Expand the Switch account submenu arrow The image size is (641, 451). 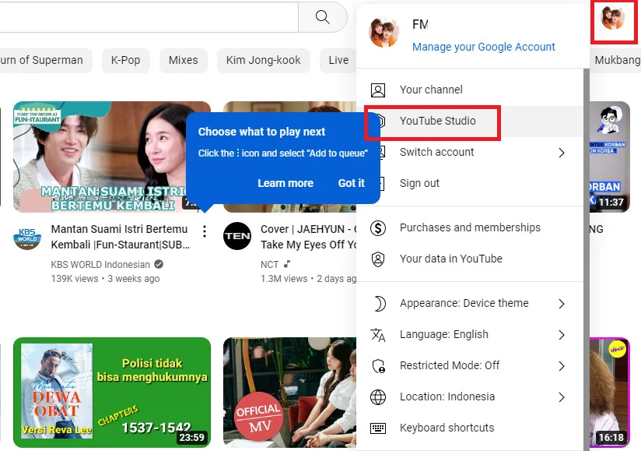pos(562,153)
